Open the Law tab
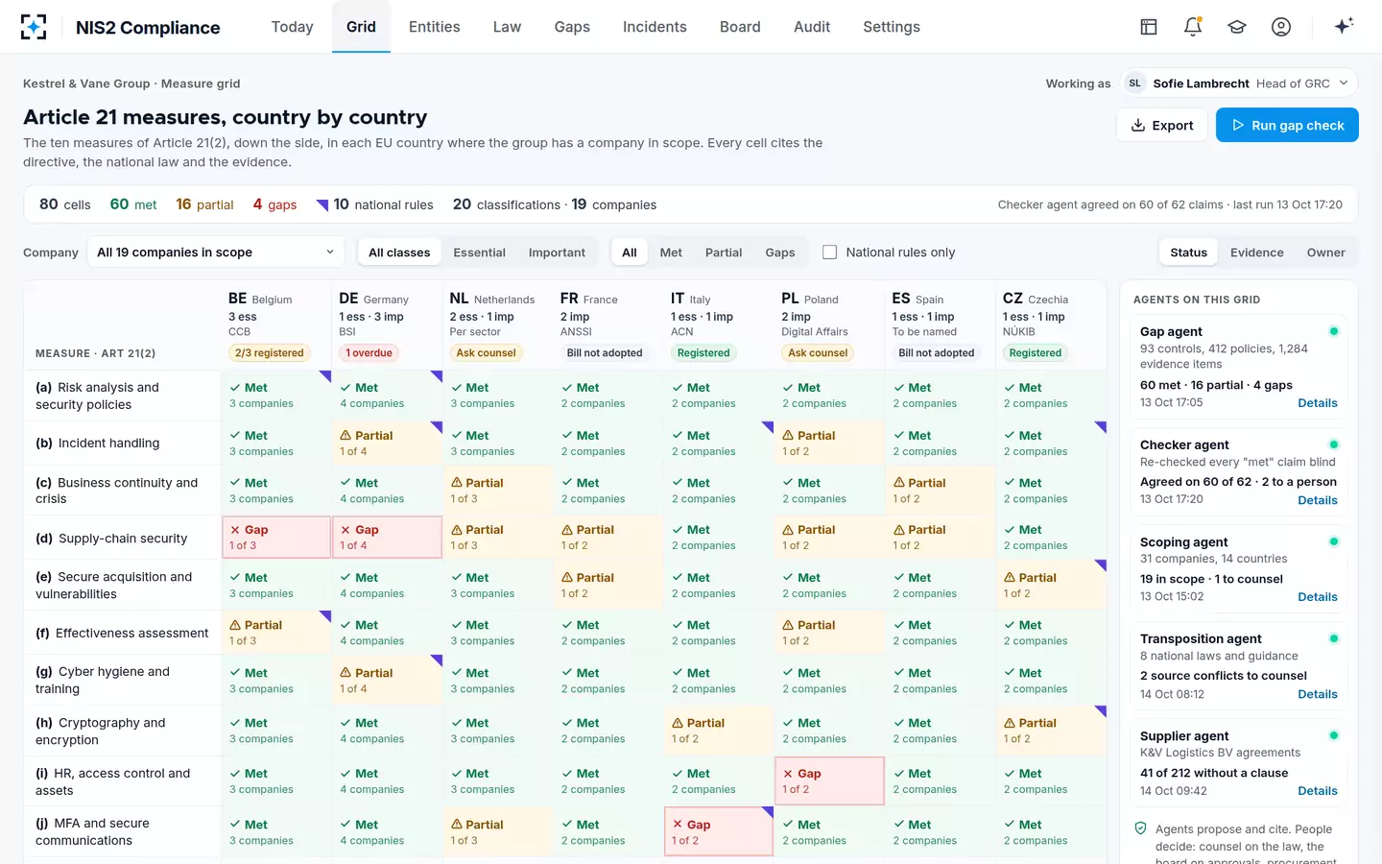This screenshot has width=1382, height=864. click(507, 27)
